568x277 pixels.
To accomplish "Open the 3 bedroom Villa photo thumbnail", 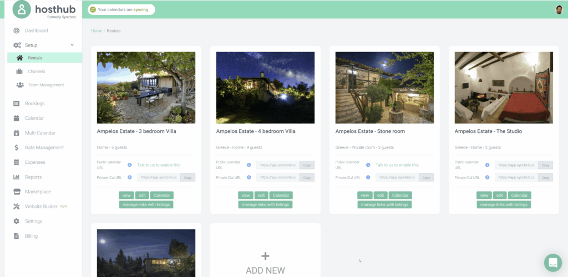I will 146,88.
